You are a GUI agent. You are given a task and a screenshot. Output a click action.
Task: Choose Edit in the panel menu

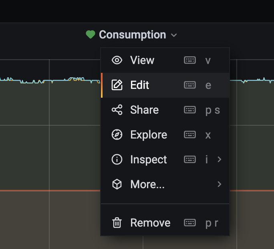140,85
